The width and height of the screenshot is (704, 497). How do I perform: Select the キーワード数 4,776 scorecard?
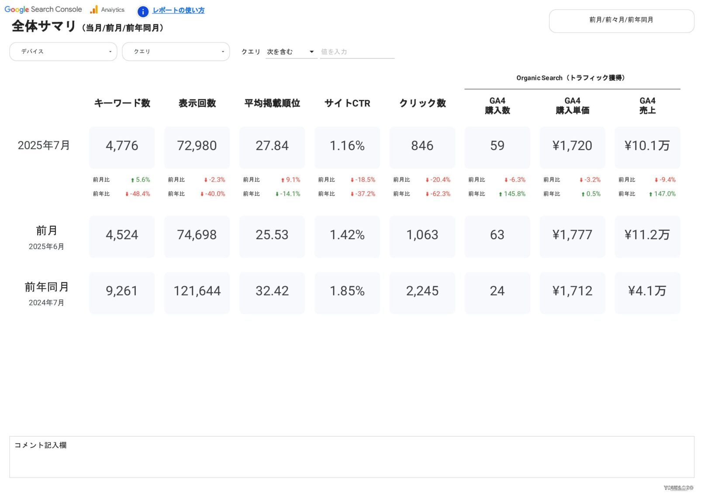(x=122, y=146)
